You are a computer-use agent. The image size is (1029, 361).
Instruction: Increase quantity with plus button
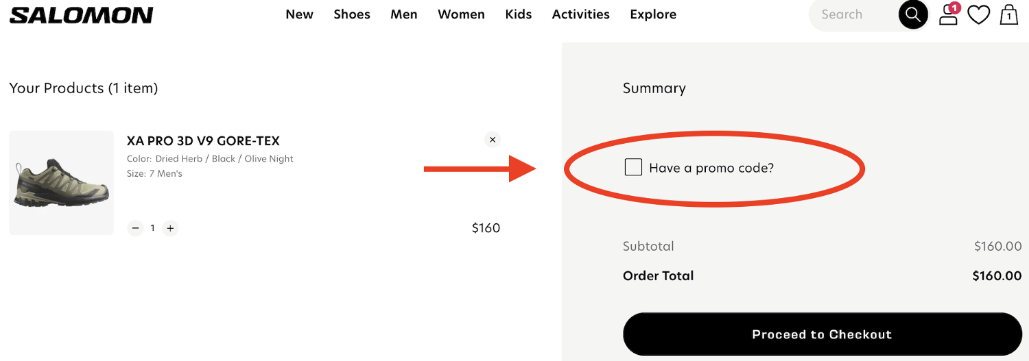pos(170,228)
